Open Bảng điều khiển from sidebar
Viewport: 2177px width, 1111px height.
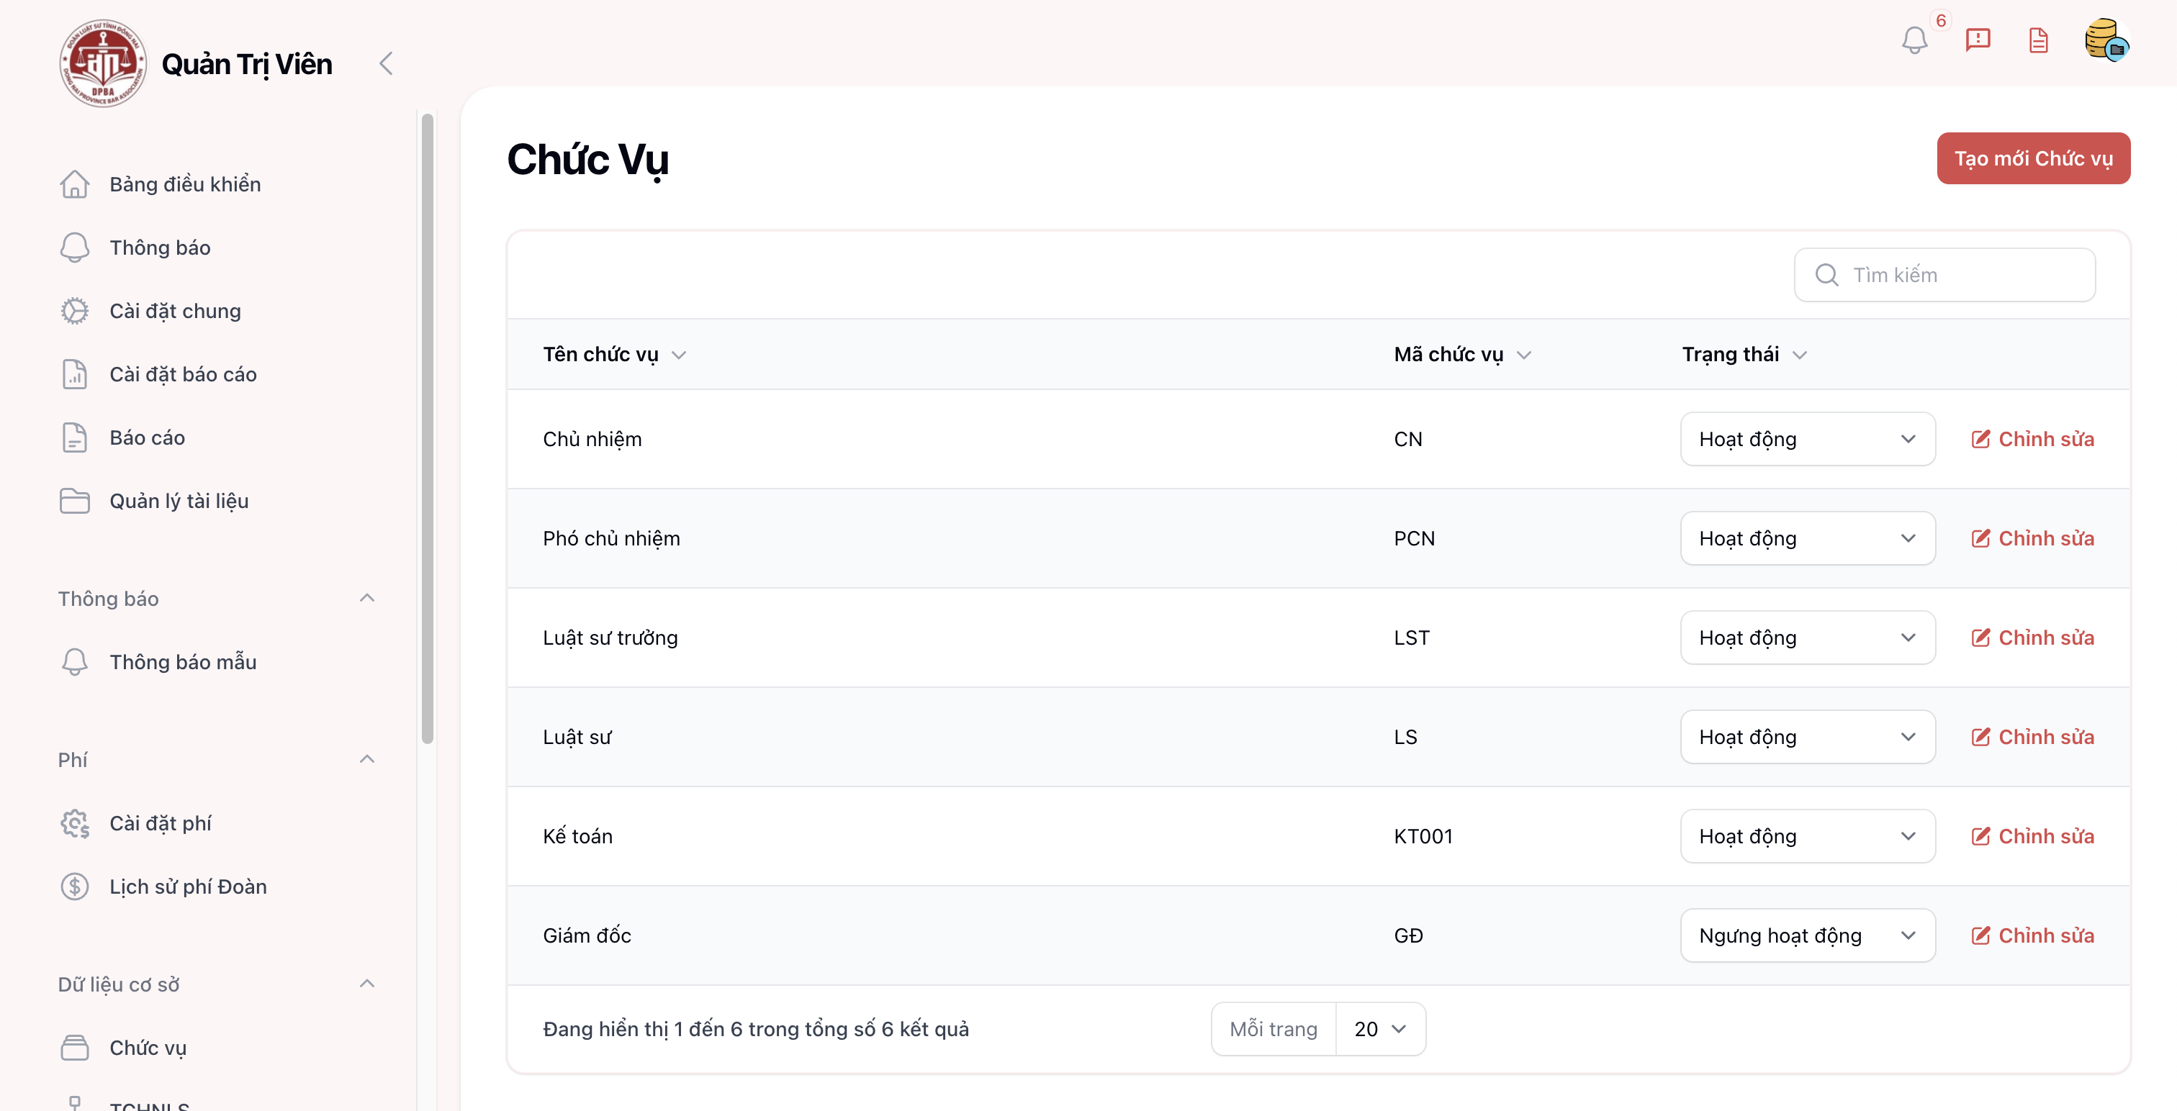[184, 184]
